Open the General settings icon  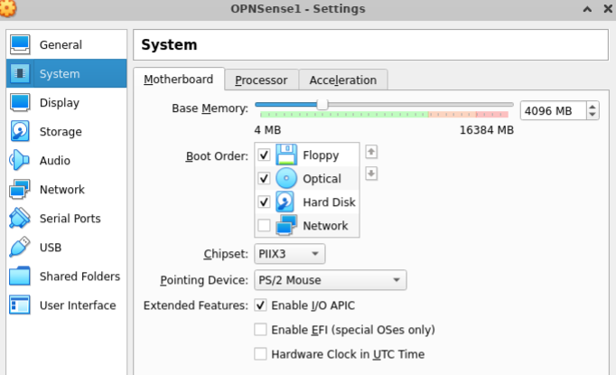pos(20,44)
